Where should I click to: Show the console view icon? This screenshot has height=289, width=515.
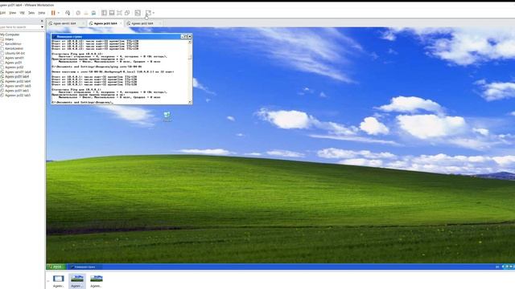tap(138, 13)
